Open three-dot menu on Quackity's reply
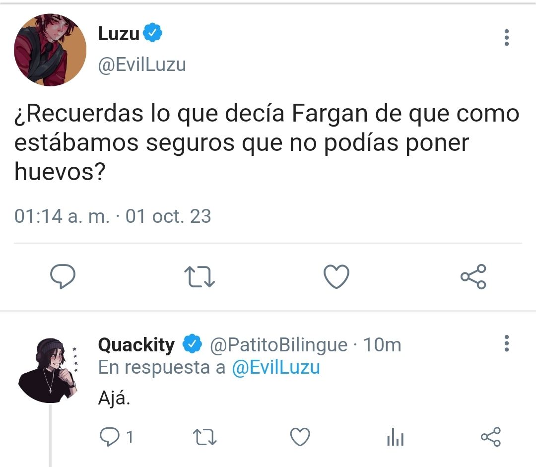 (x=507, y=343)
